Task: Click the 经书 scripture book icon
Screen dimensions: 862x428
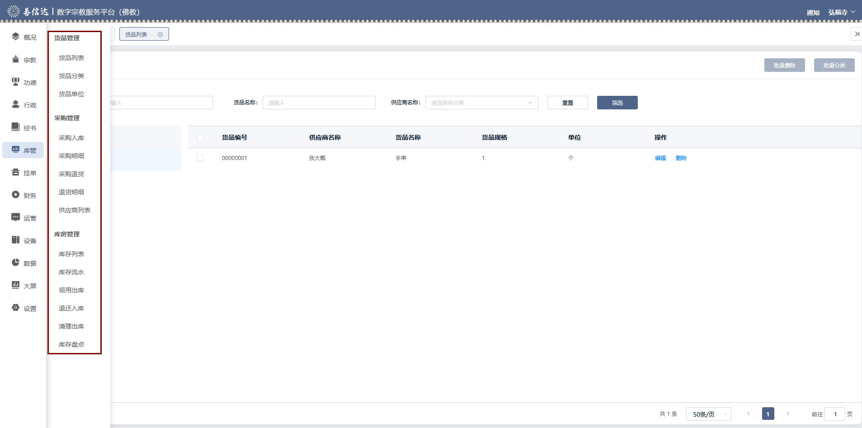Action: click(16, 127)
